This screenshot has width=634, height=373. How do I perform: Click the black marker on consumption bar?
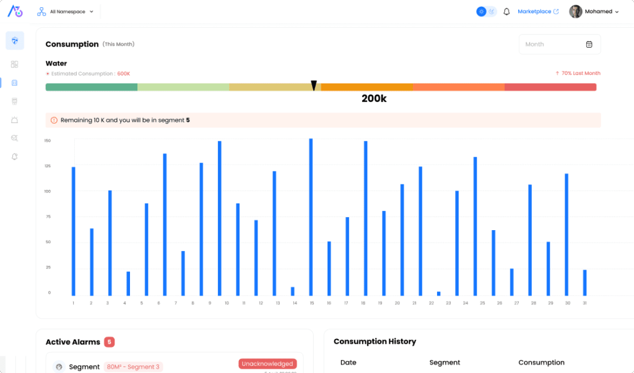point(314,85)
